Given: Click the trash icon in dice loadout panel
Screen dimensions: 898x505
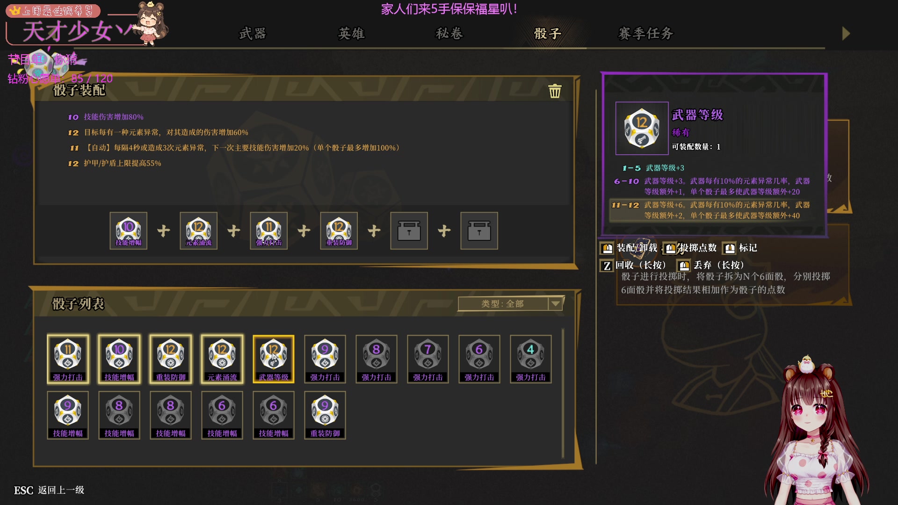Looking at the screenshot, I should pyautogui.click(x=555, y=91).
